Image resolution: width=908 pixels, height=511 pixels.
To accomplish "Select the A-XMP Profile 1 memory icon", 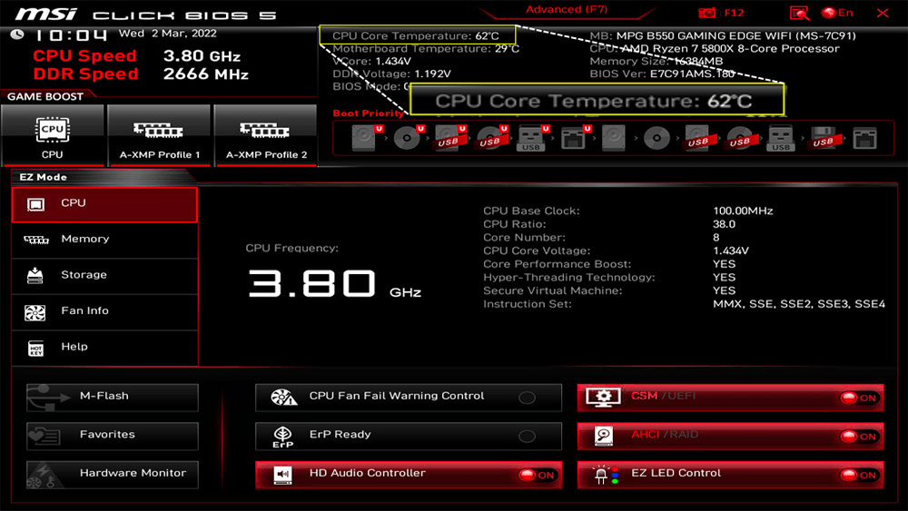I will tap(159, 136).
